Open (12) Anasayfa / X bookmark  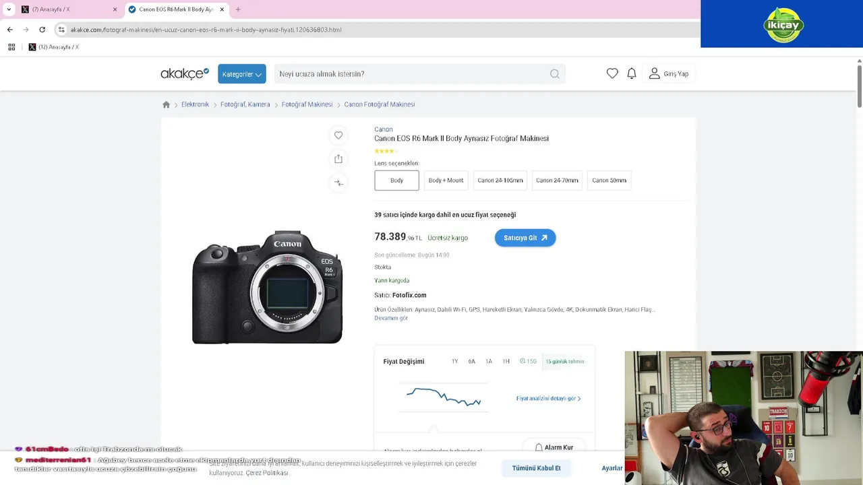[x=53, y=47]
